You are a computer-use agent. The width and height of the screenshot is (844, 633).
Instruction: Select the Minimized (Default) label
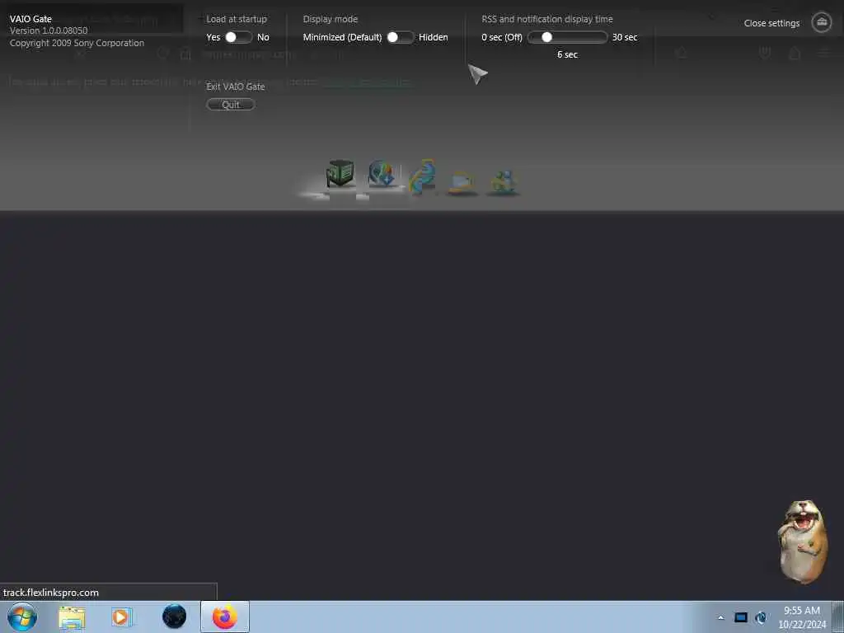(342, 37)
